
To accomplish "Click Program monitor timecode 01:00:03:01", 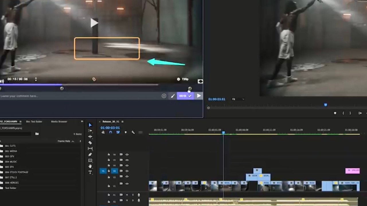I will pos(217,99).
